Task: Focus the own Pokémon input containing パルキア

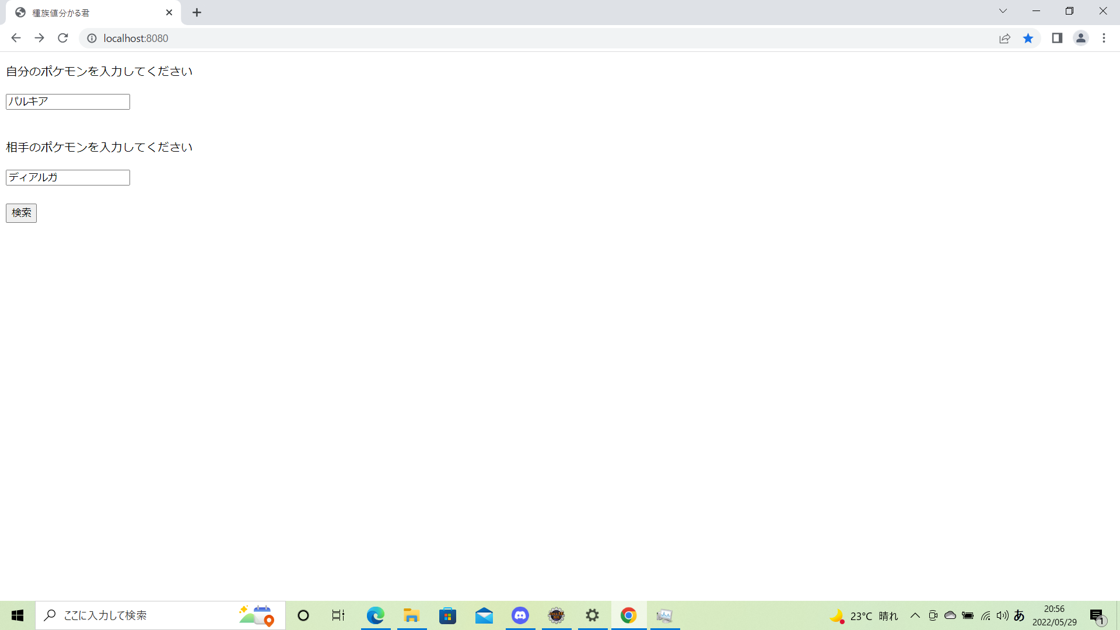Action: (68, 101)
